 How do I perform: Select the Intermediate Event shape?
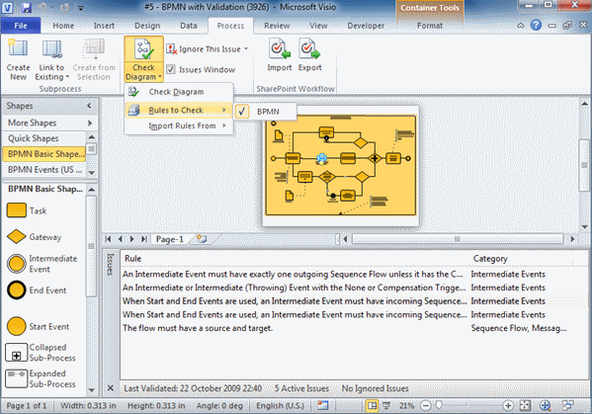tap(16, 264)
